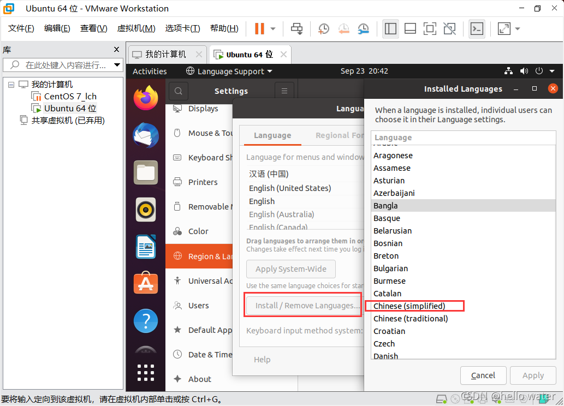
Task: Close the library panel
Action: click(116, 50)
